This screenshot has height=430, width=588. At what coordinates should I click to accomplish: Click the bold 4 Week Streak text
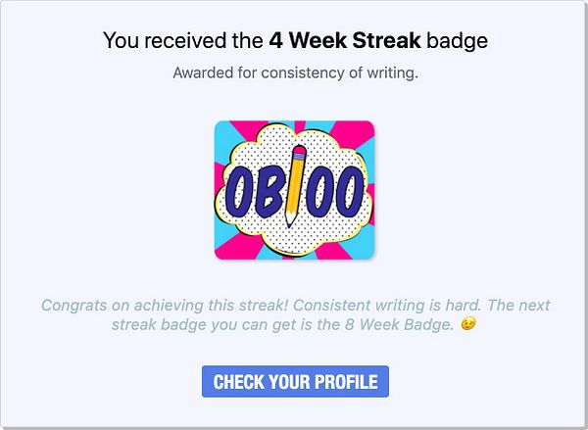[345, 40]
